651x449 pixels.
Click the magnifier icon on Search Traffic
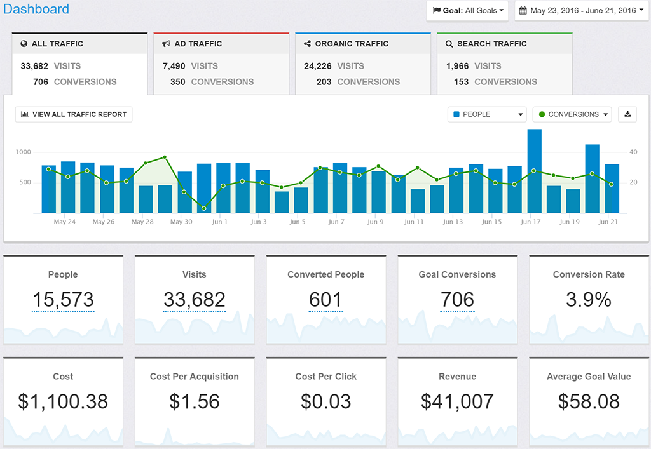click(449, 44)
